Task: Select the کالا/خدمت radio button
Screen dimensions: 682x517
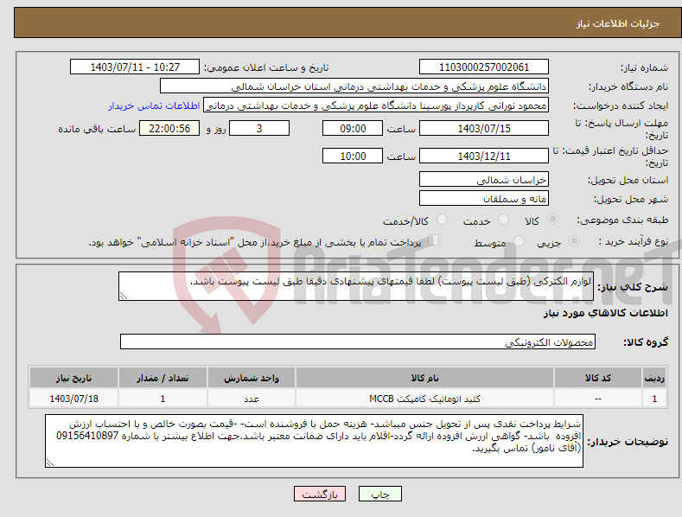Action: click(x=442, y=220)
